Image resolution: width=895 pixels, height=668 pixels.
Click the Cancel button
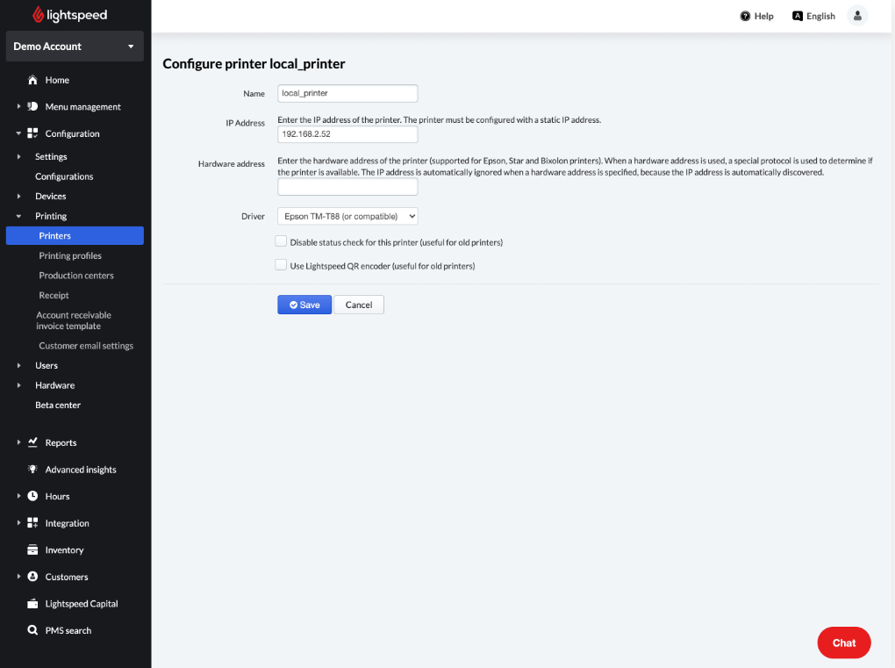pos(359,305)
